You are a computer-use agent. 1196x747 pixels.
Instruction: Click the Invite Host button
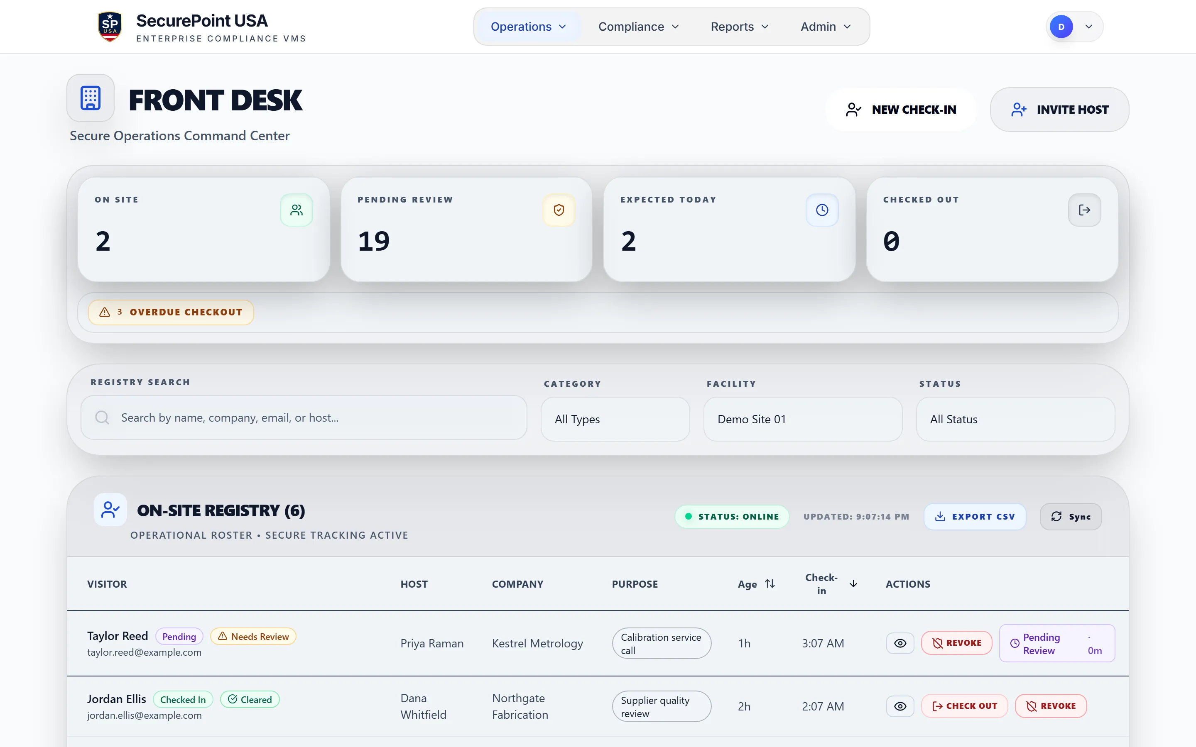click(x=1059, y=110)
